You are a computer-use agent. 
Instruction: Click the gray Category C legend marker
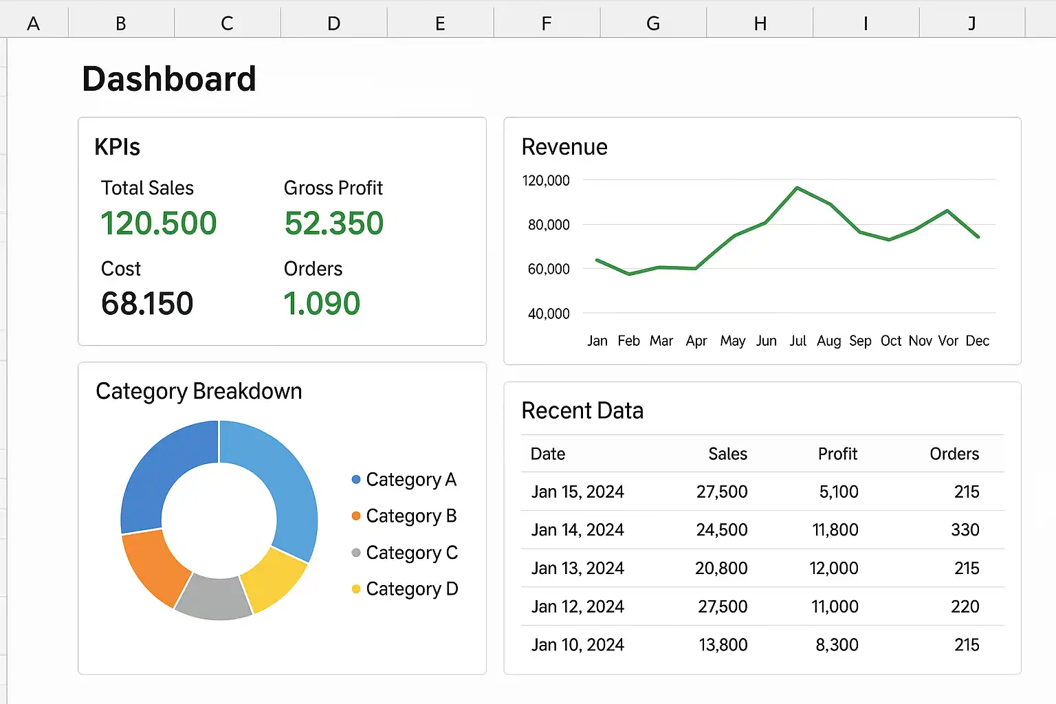pos(356,553)
